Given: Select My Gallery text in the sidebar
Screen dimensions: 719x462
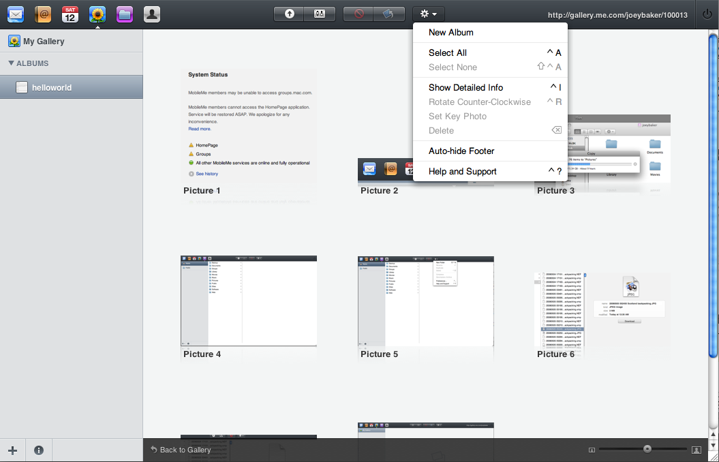Looking at the screenshot, I should 44,42.
